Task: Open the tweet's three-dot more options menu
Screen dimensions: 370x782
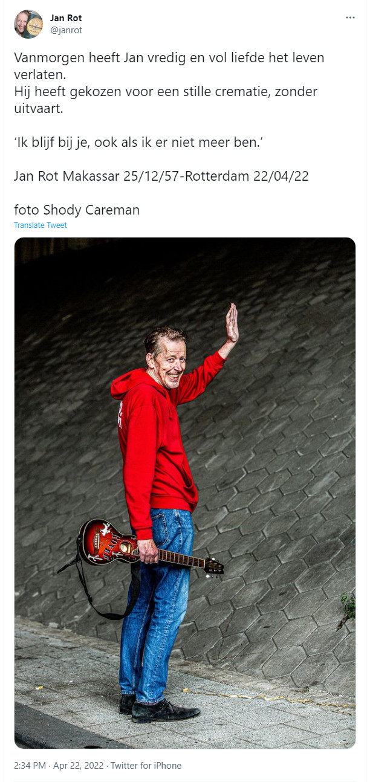Action: 350,18
